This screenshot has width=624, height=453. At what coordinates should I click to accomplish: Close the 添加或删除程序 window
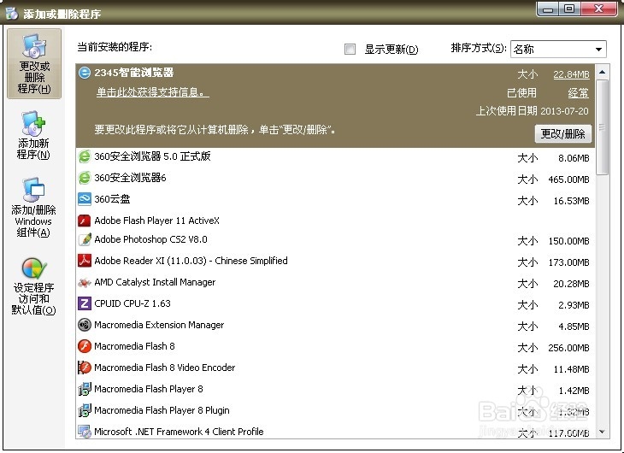[x=599, y=9]
